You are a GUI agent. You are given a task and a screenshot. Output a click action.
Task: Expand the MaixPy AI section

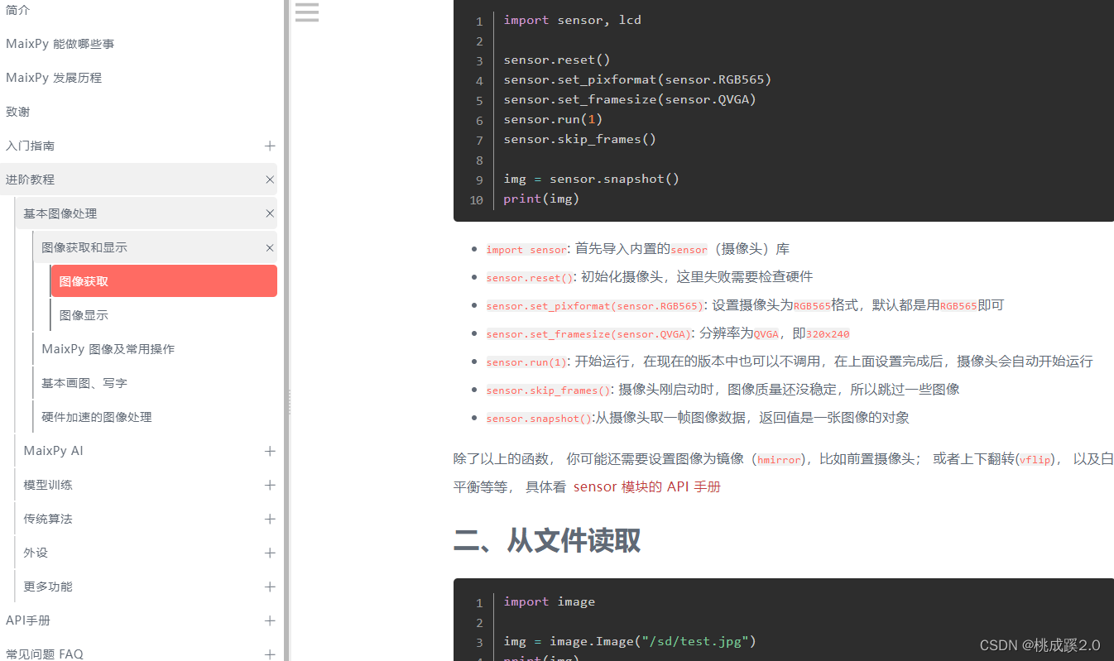point(270,451)
